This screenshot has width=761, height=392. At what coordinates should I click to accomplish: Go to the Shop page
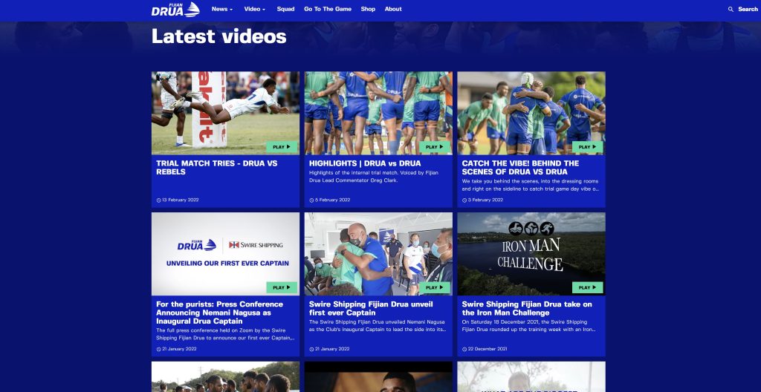pos(368,9)
